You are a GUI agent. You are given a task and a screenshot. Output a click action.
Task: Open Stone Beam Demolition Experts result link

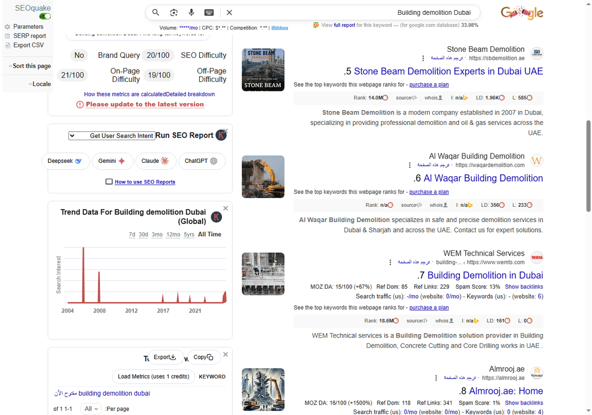pos(448,72)
